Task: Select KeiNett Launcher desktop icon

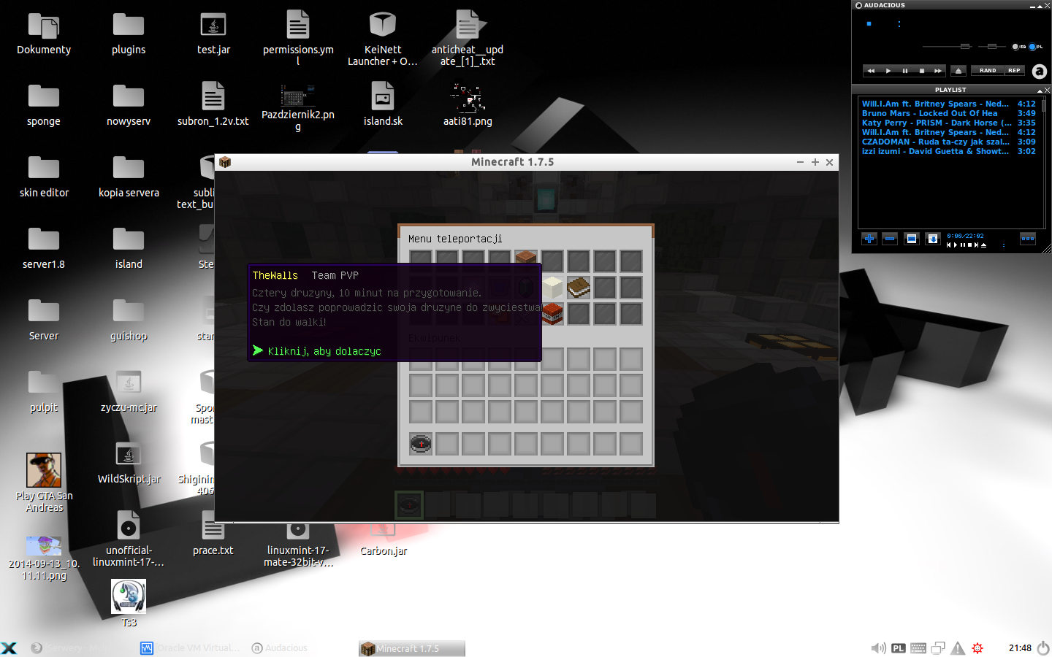Action: coord(383,39)
